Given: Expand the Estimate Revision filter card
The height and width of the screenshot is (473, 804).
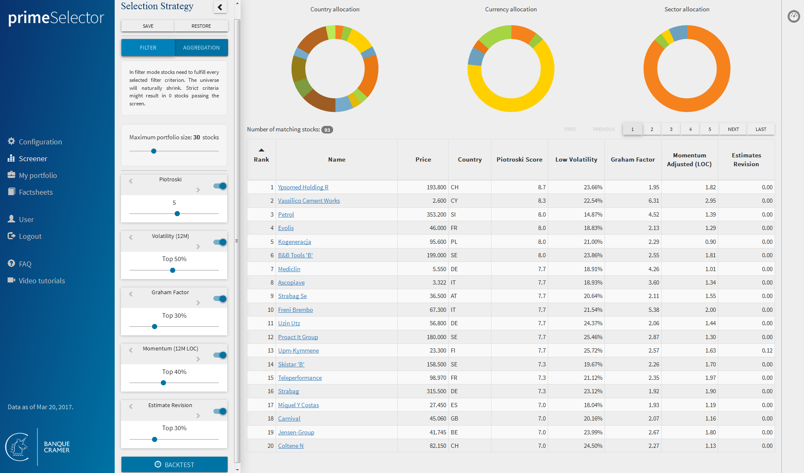Looking at the screenshot, I should [197, 416].
